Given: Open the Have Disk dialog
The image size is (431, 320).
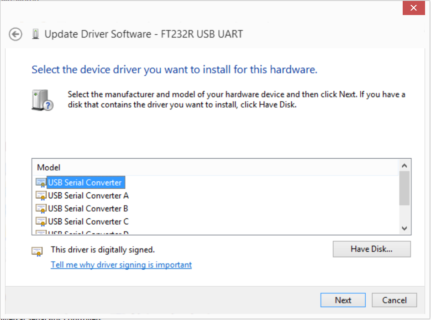Looking at the screenshot, I should [372, 249].
